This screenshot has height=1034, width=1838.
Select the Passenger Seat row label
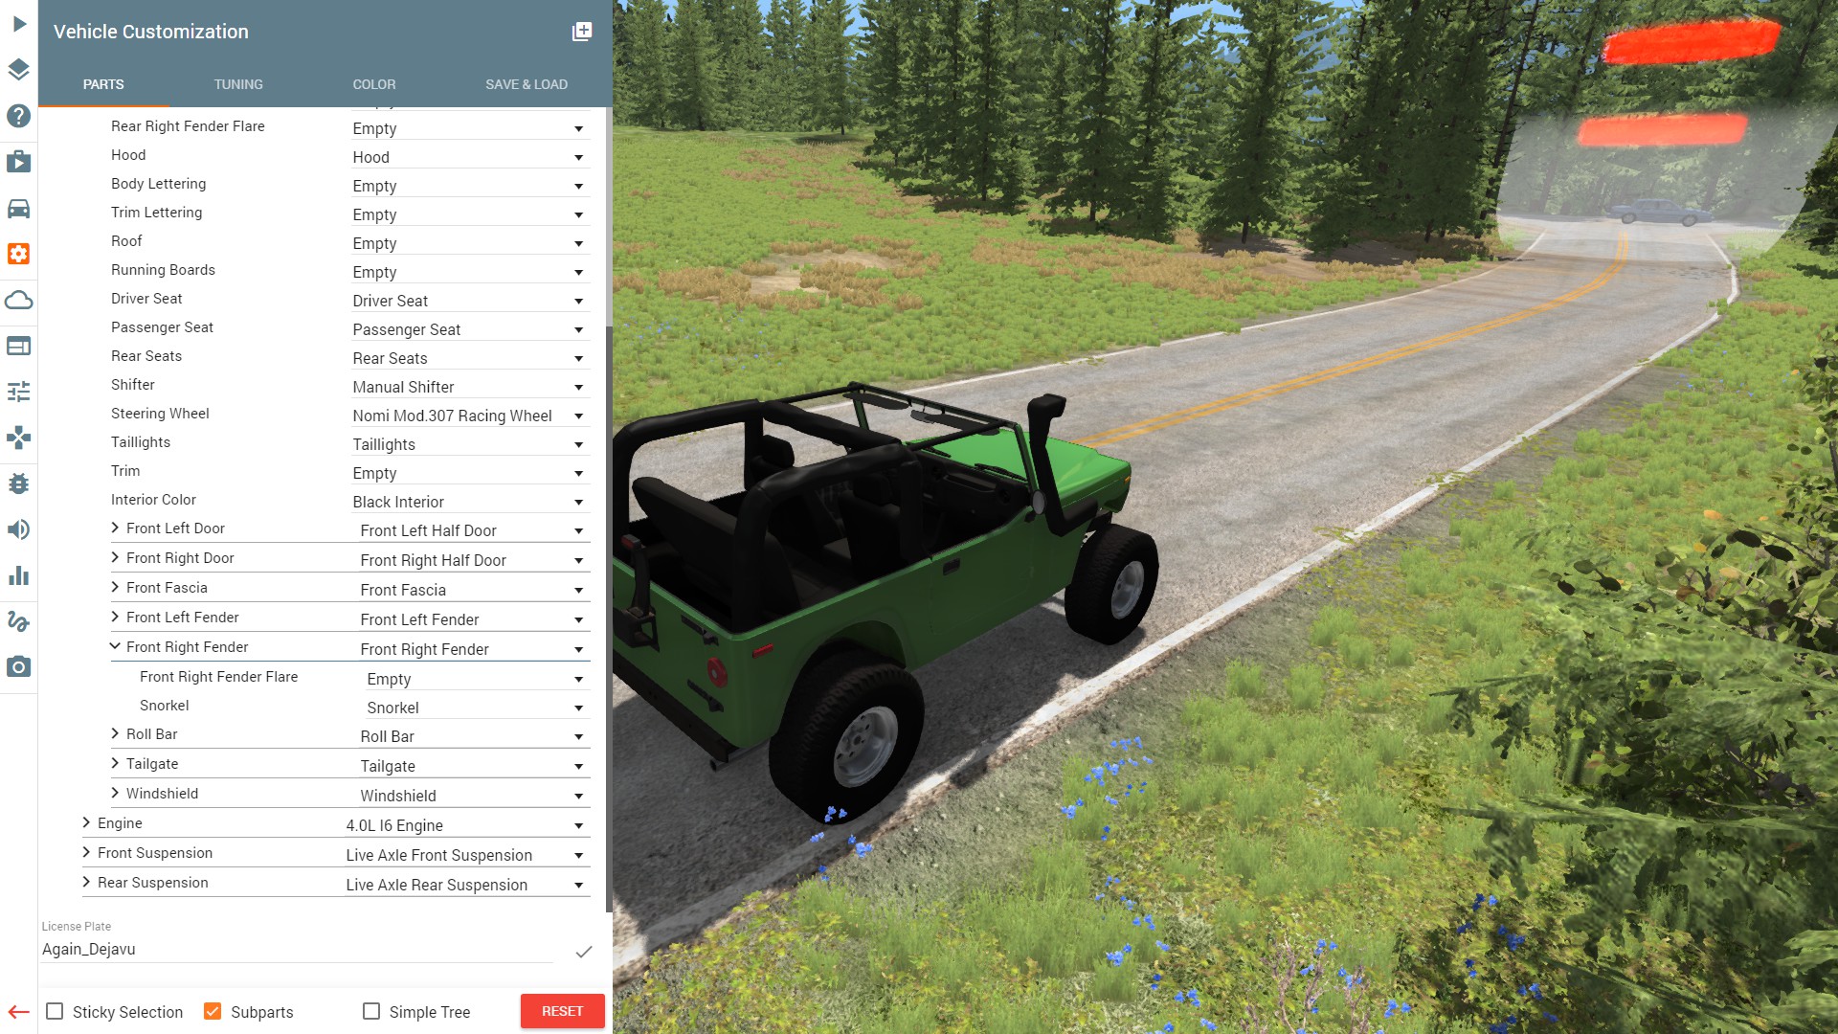coord(162,327)
